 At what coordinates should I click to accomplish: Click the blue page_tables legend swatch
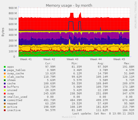click(5, 70)
